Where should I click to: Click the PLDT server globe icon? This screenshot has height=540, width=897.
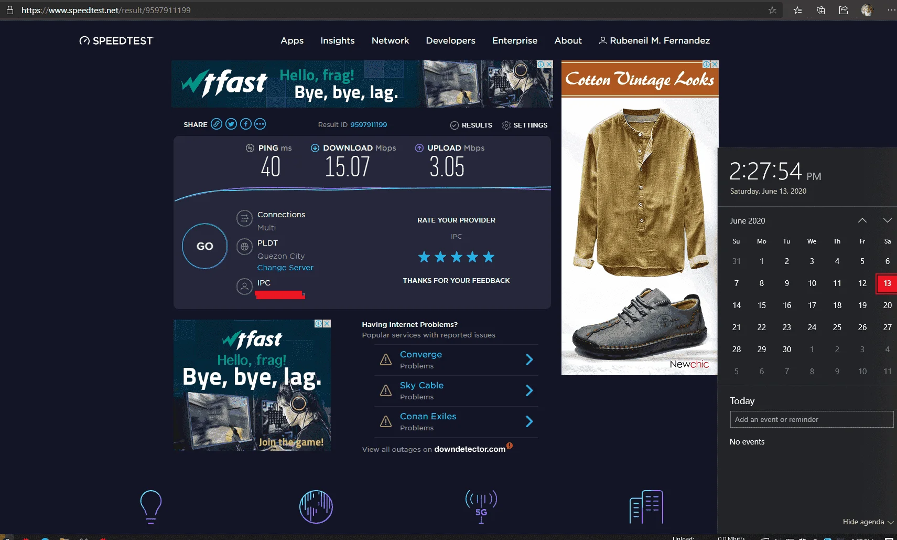click(x=244, y=246)
